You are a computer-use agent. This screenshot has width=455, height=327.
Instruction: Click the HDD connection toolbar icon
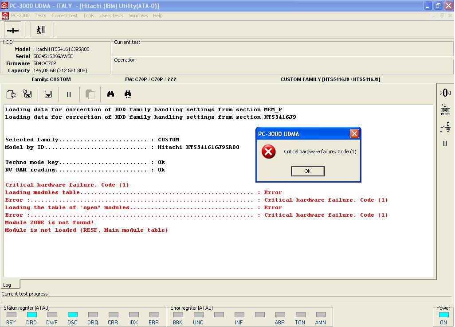coord(12,30)
